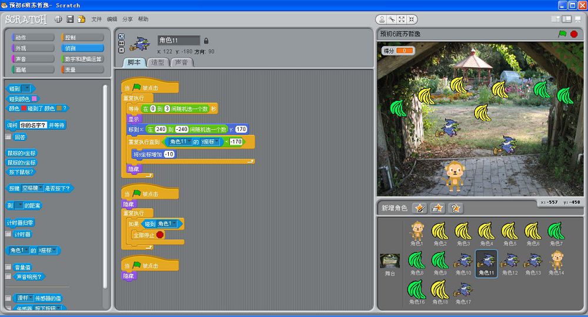Image resolution: width=588 pixels, height=317 pixels.
Task: Click the globe language icon
Action: [58, 19]
